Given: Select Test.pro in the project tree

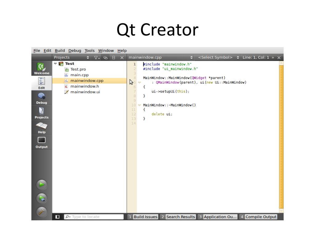Looking at the screenshot, I should point(78,69).
